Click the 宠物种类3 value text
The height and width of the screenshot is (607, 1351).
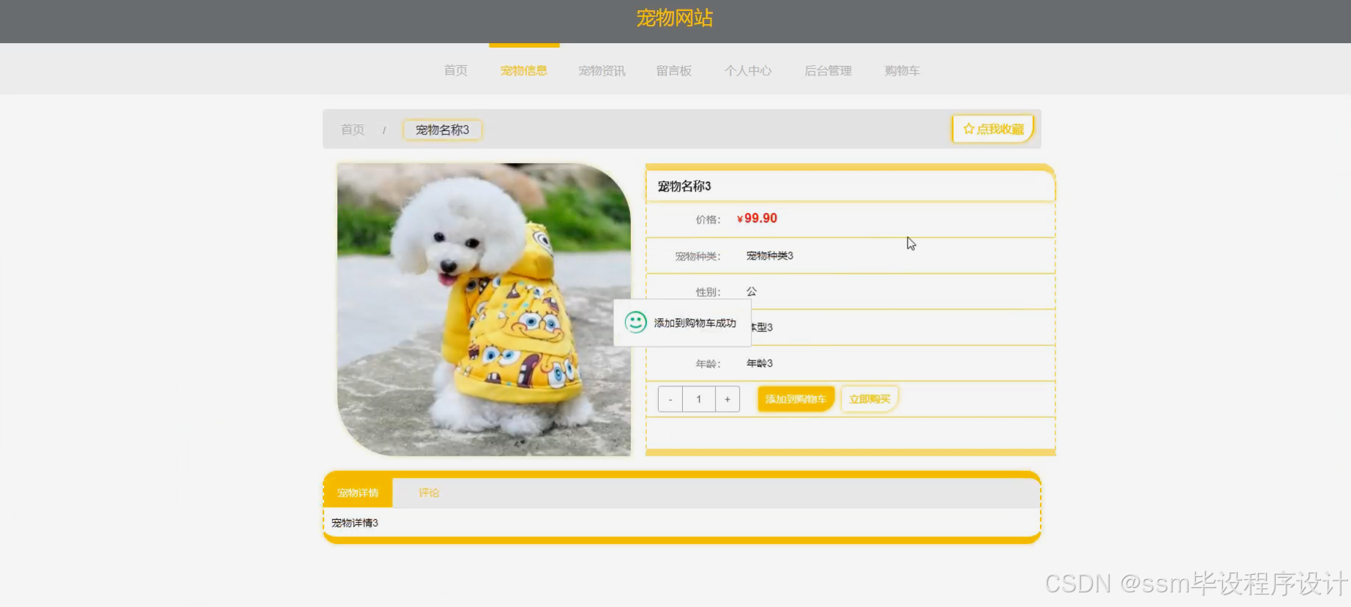click(770, 256)
